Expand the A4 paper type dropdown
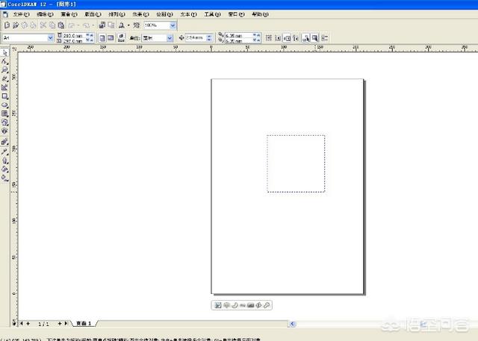Viewport: 478px width, 341px height. click(50, 38)
